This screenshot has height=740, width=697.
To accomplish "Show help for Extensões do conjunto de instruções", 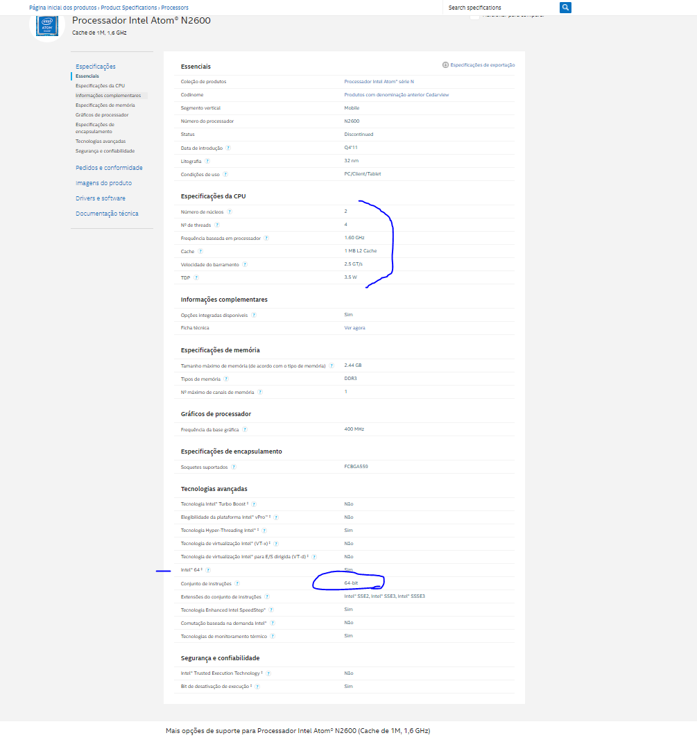I will (267, 597).
